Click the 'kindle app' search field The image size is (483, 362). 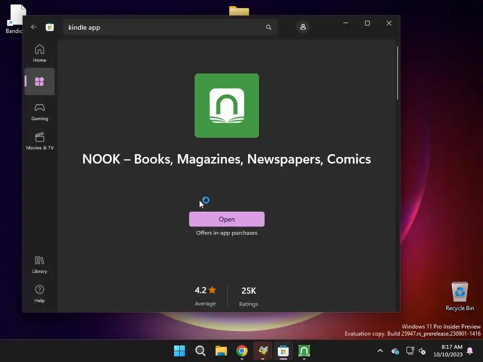click(x=170, y=27)
